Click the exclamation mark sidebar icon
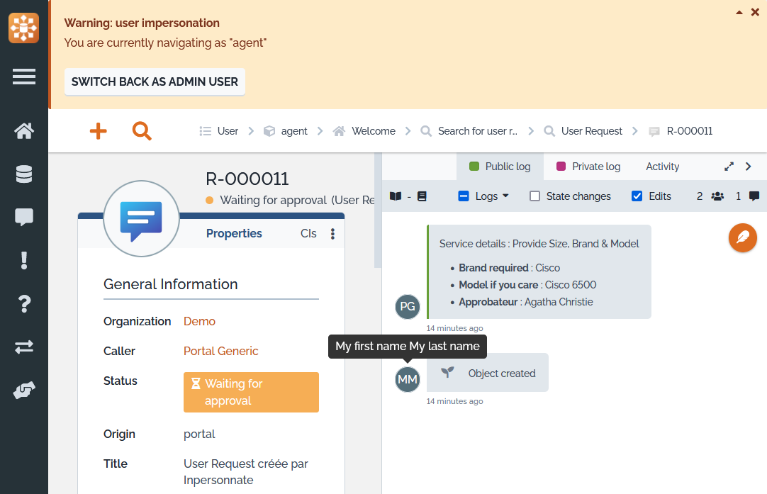The image size is (767, 494). 24,261
